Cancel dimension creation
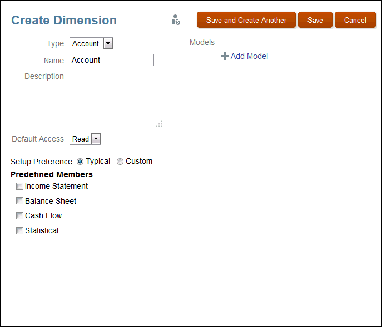Screen dimensions: 382x327 click(355, 20)
